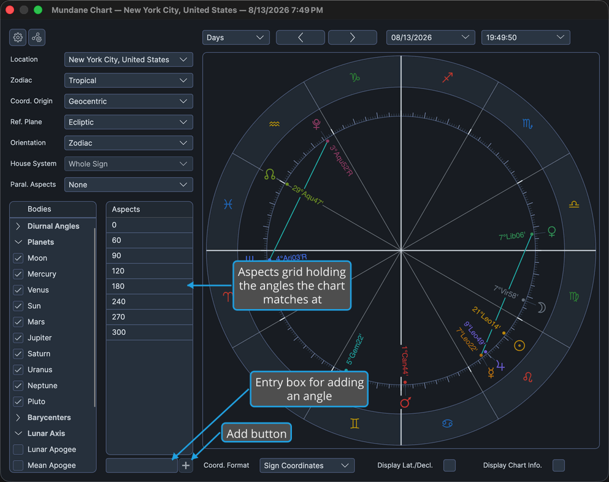Select the 90 degree aspect row
609x482 pixels.
pyautogui.click(x=150, y=256)
